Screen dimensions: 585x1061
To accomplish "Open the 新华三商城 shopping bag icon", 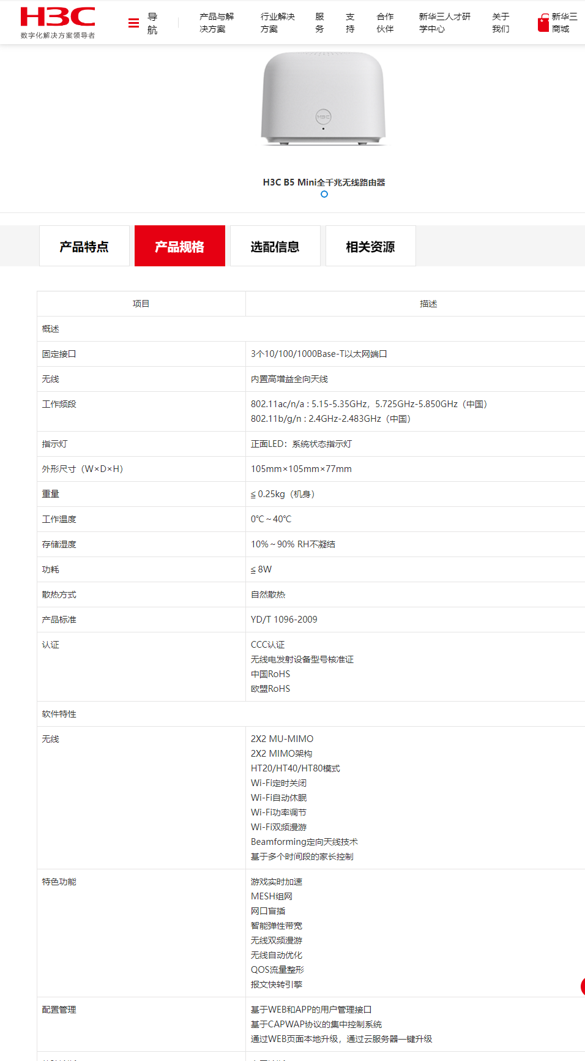I will (543, 23).
